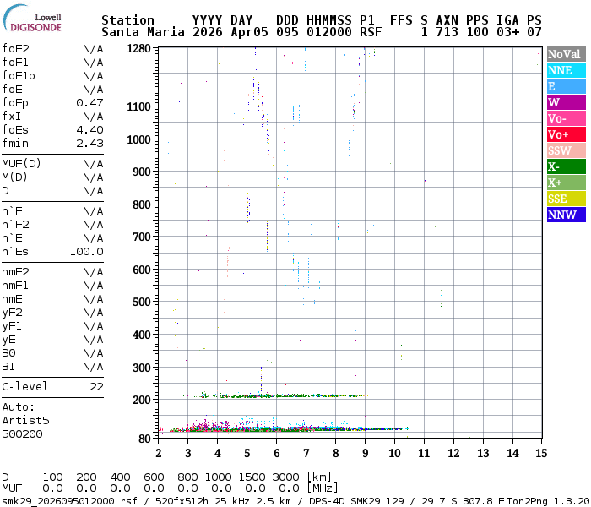
Task: Click the B1 parameter label
Action: (8, 367)
